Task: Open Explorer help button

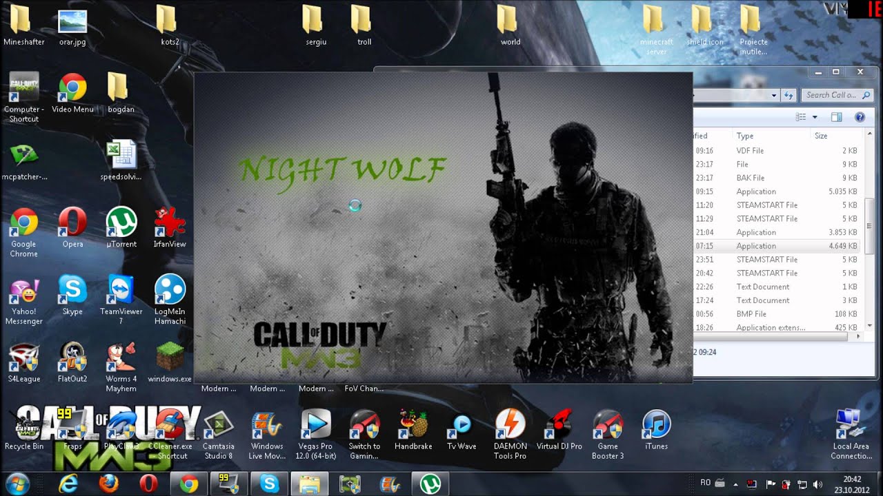Action: 860,117
